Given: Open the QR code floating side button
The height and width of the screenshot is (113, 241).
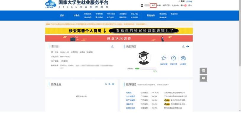Looking at the screenshot, I should click(x=203, y=71).
